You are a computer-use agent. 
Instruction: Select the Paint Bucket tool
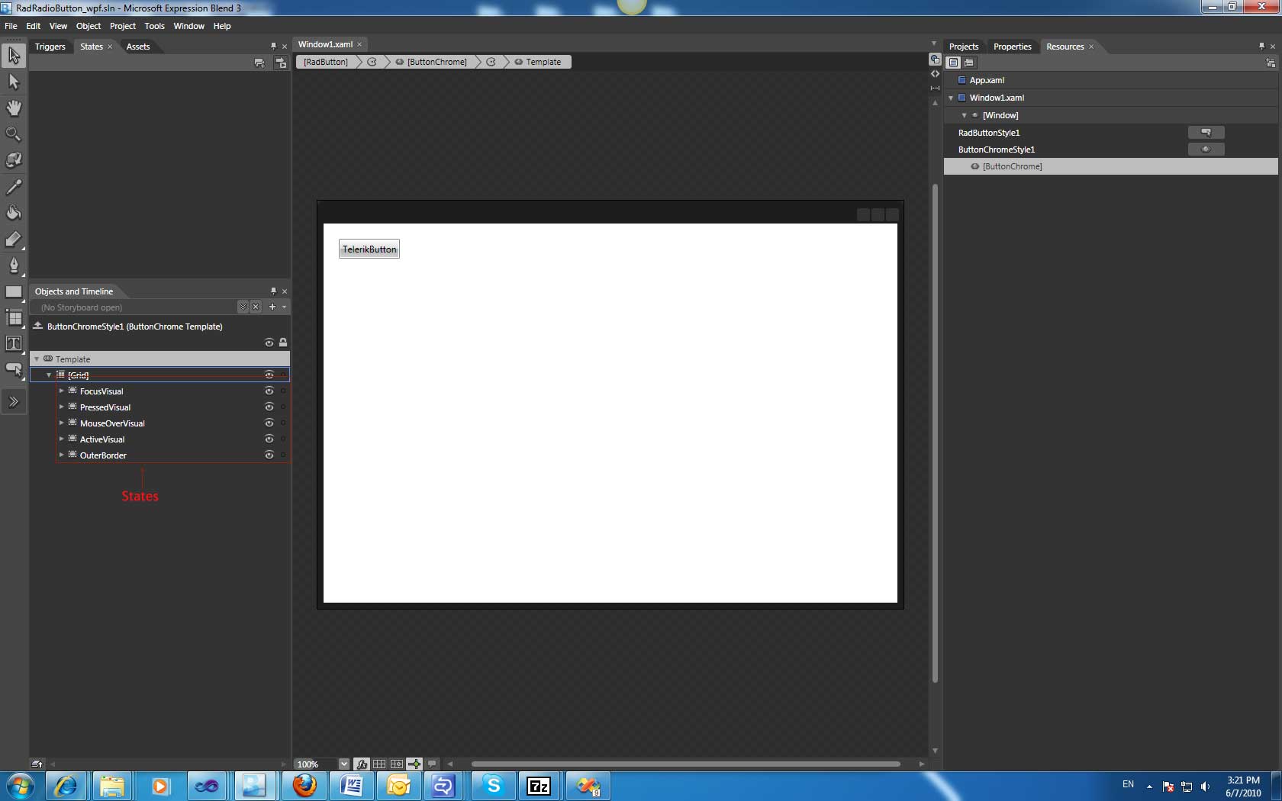click(x=14, y=213)
